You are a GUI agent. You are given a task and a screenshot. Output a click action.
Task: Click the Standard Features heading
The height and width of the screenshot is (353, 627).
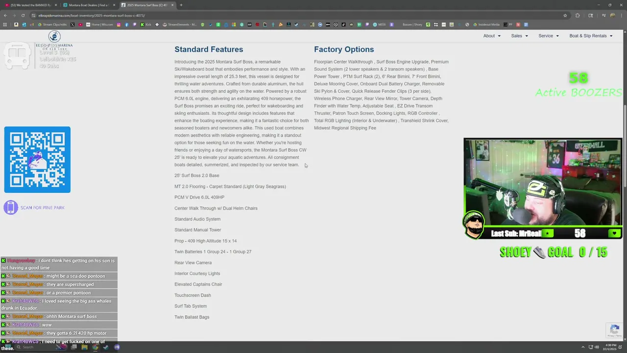click(x=209, y=49)
